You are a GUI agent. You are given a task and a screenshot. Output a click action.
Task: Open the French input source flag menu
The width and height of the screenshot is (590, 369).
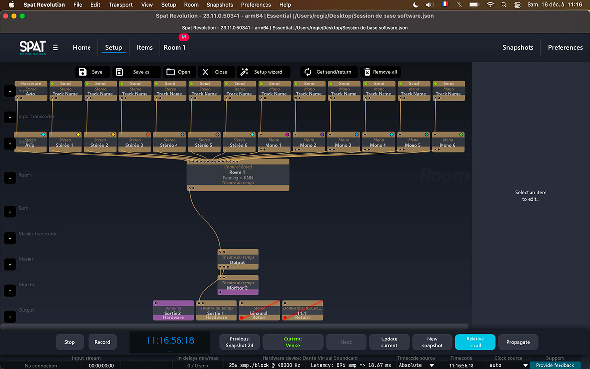pos(445,5)
